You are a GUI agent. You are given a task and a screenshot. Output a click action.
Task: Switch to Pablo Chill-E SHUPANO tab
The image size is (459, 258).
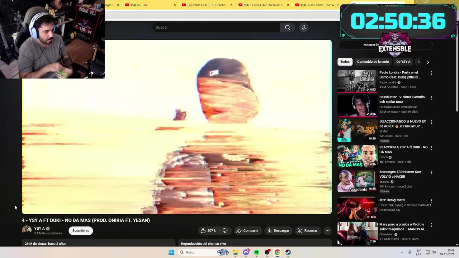click(x=207, y=5)
